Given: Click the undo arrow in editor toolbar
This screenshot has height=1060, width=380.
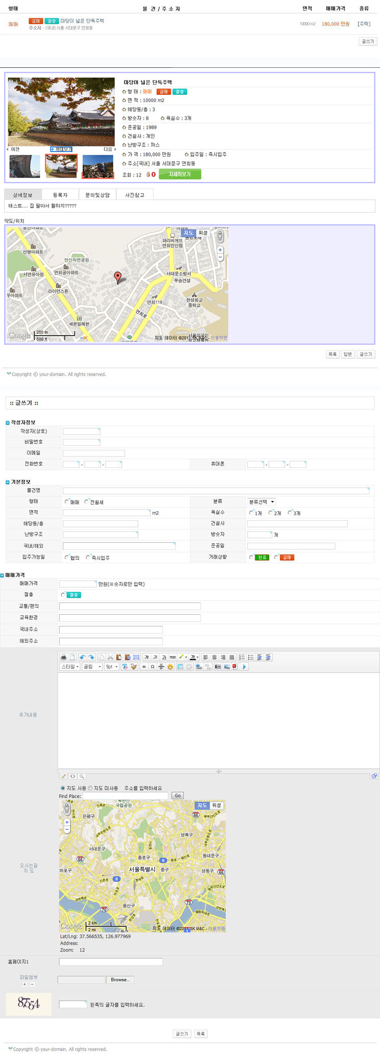Looking at the screenshot, I should (82, 657).
